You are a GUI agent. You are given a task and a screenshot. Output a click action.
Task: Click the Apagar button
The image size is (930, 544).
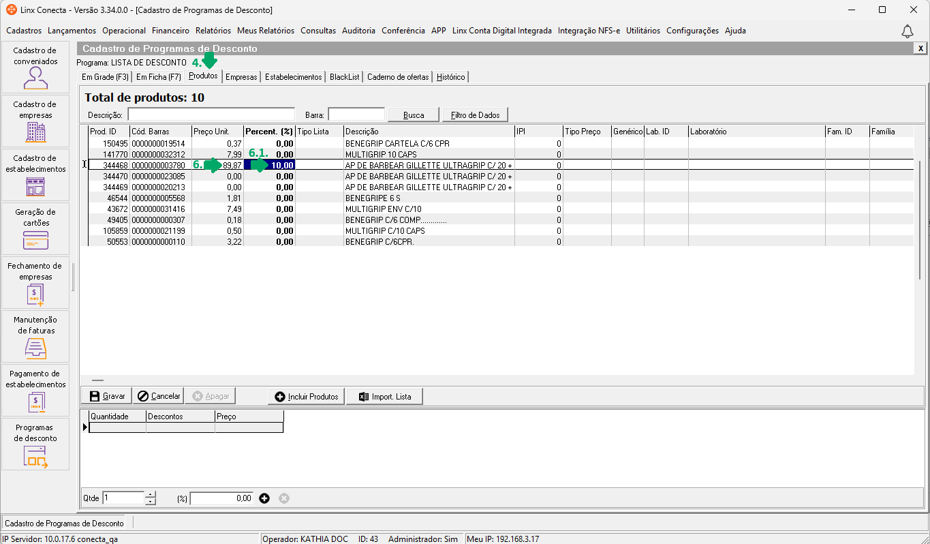(211, 396)
